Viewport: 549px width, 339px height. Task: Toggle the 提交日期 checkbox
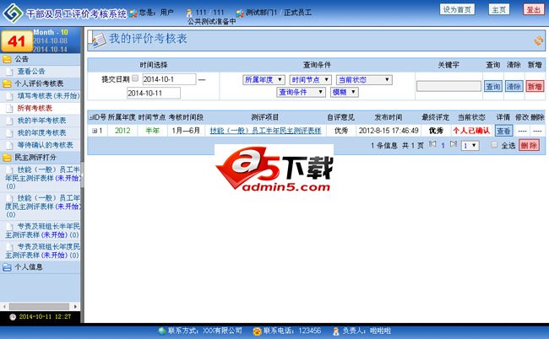click(135, 78)
